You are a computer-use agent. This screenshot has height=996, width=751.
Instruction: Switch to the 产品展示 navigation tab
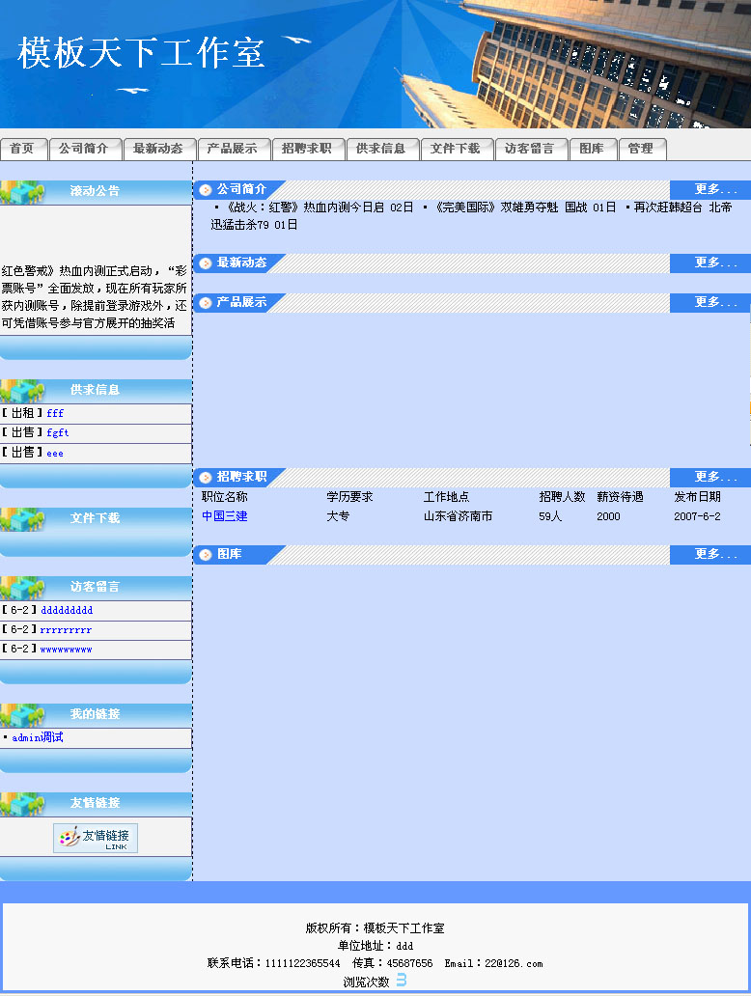pyautogui.click(x=233, y=149)
